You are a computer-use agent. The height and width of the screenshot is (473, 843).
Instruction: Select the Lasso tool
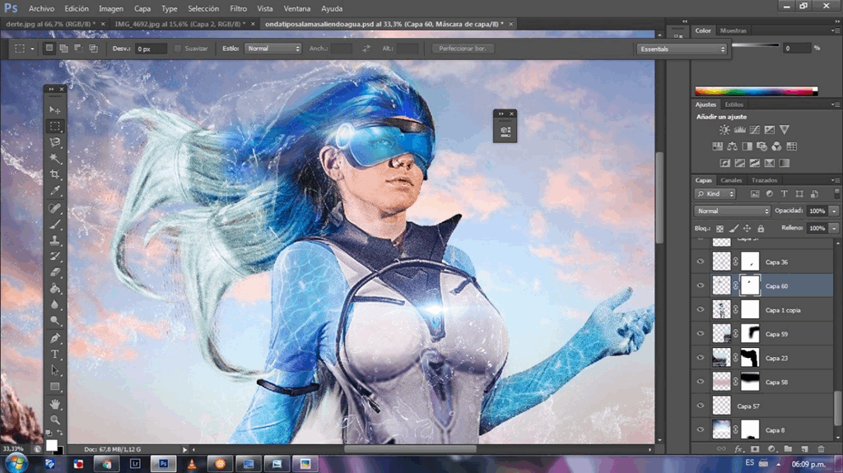click(x=55, y=142)
